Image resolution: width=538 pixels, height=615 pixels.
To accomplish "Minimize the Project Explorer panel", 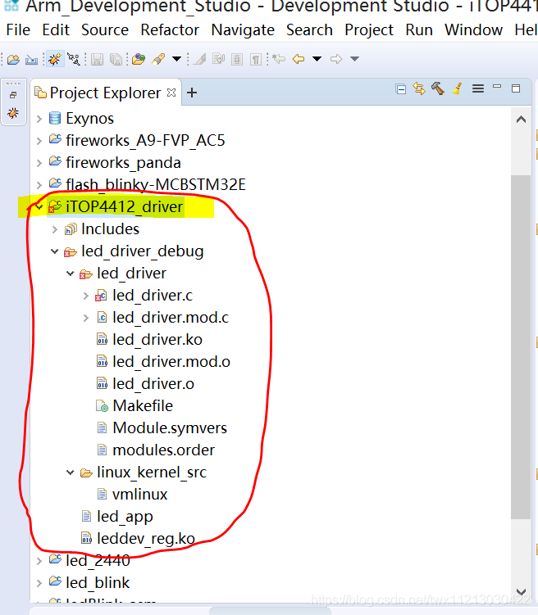I will tap(497, 86).
